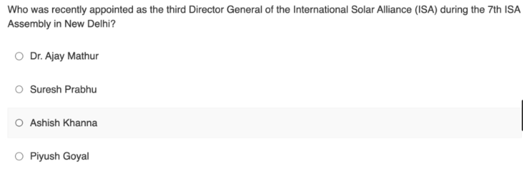Screen dimensions: 523x170
Task: Click the dark scrollbar handle at right edge
Action: pyautogui.click(x=522, y=115)
